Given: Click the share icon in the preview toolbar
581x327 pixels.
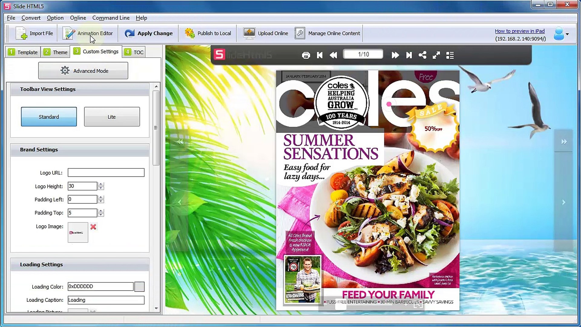Looking at the screenshot, I should pos(422,55).
